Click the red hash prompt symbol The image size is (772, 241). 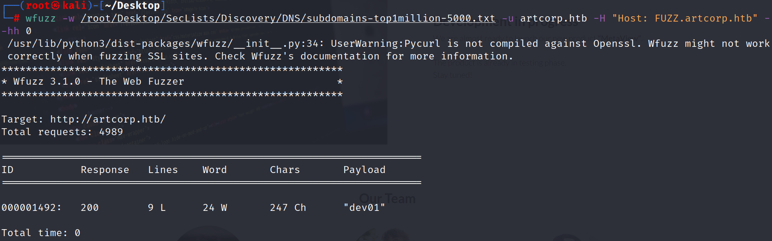16,18
